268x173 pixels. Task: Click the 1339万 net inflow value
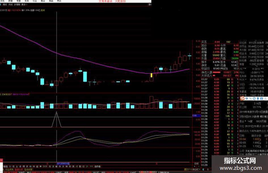tap(227, 72)
